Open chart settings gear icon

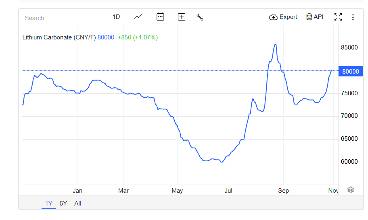click(351, 190)
